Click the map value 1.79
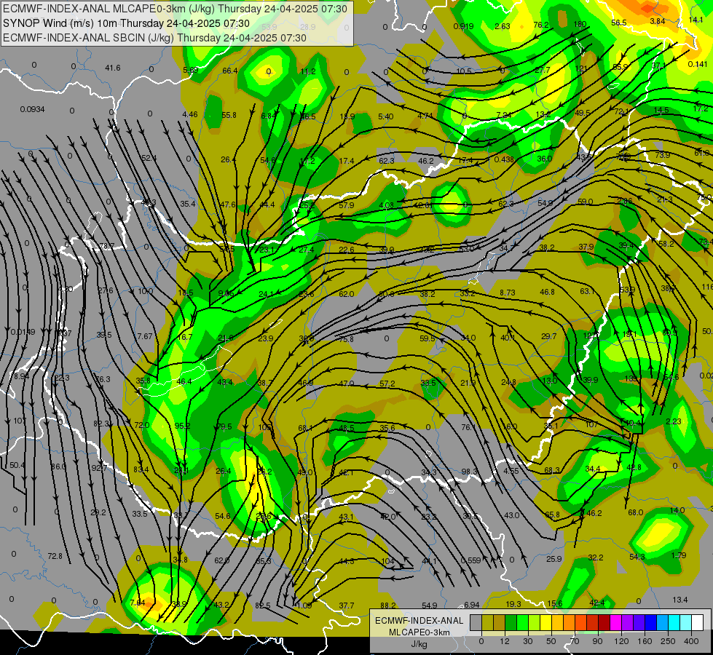The width and height of the screenshot is (713, 655). point(679,555)
